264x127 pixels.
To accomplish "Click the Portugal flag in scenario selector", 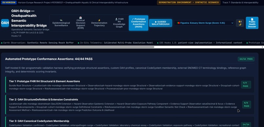I will [178, 23].
